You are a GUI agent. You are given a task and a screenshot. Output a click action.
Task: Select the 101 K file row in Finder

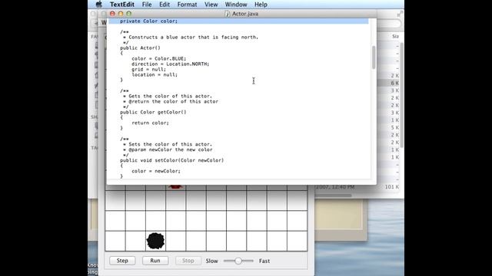(x=357, y=187)
